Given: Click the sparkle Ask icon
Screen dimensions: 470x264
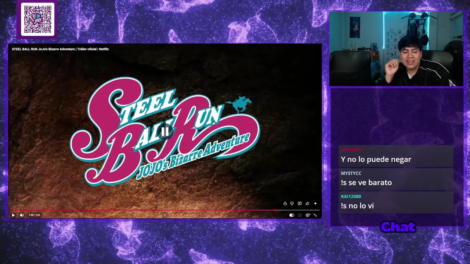Looking at the screenshot, I should click(x=315, y=203).
